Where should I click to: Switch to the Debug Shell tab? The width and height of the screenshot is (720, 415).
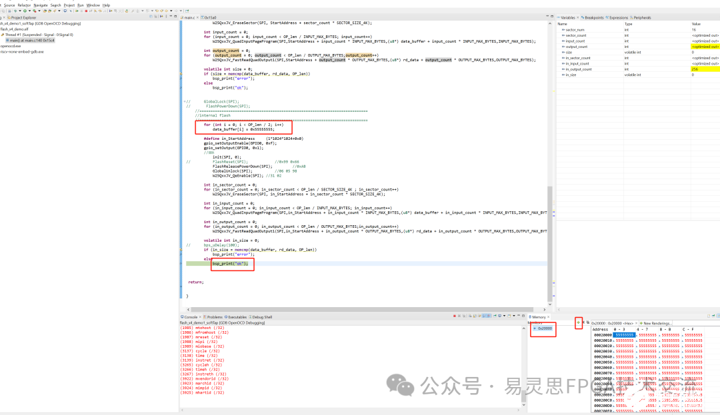pyautogui.click(x=261, y=317)
